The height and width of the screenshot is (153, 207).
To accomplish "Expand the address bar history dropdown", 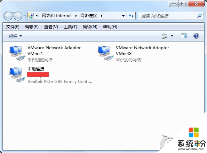I will (x=123, y=16).
